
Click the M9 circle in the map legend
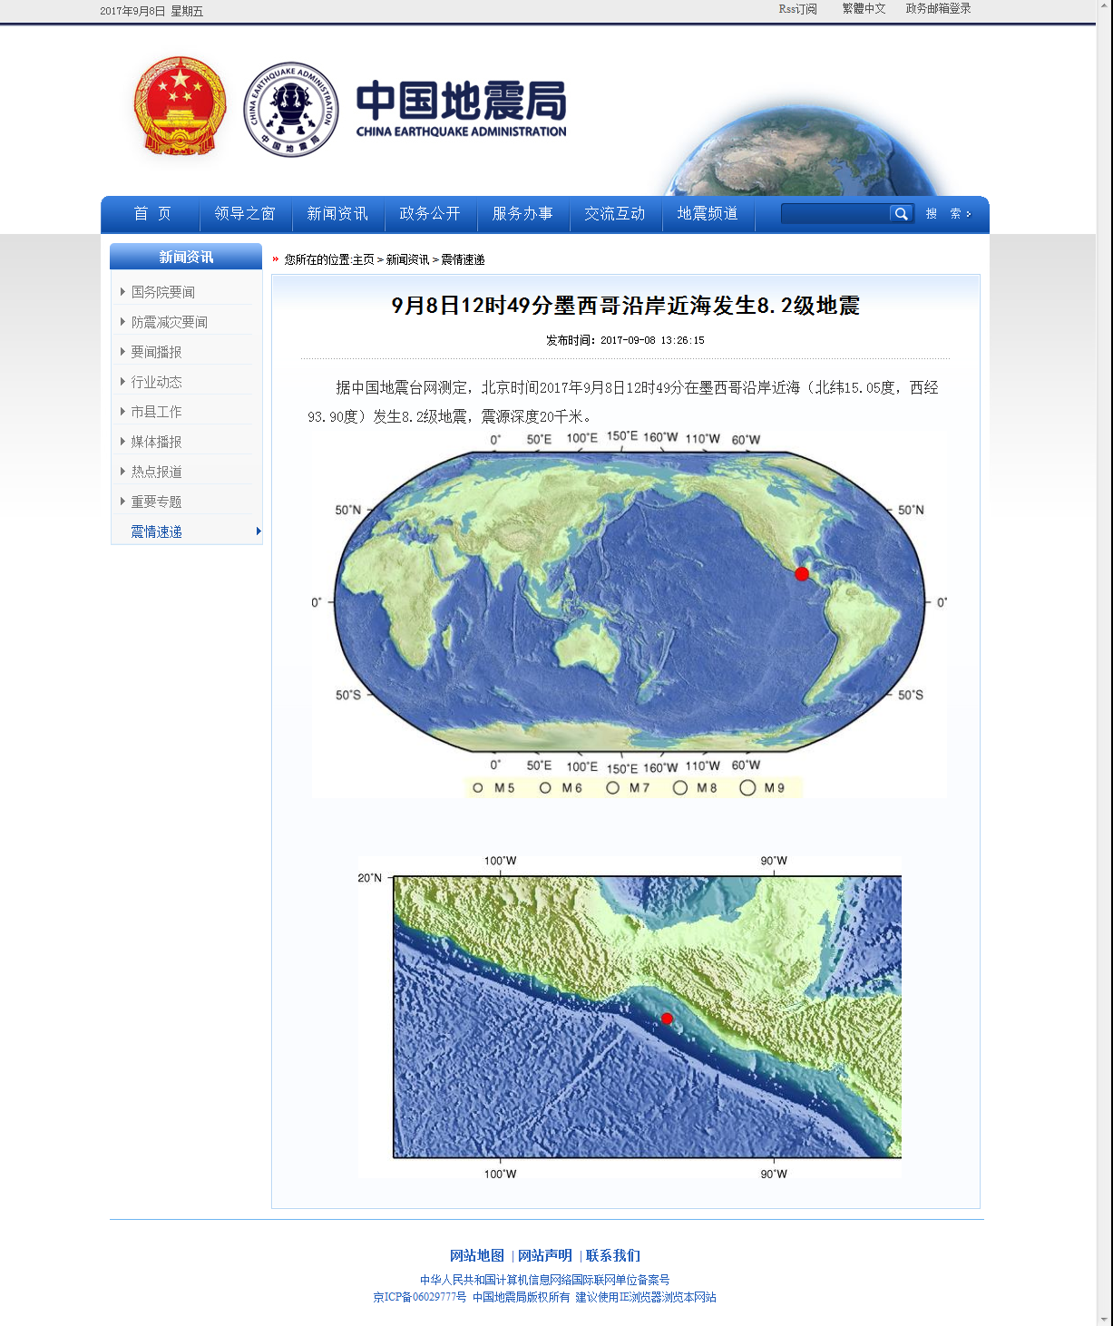pyautogui.click(x=747, y=788)
